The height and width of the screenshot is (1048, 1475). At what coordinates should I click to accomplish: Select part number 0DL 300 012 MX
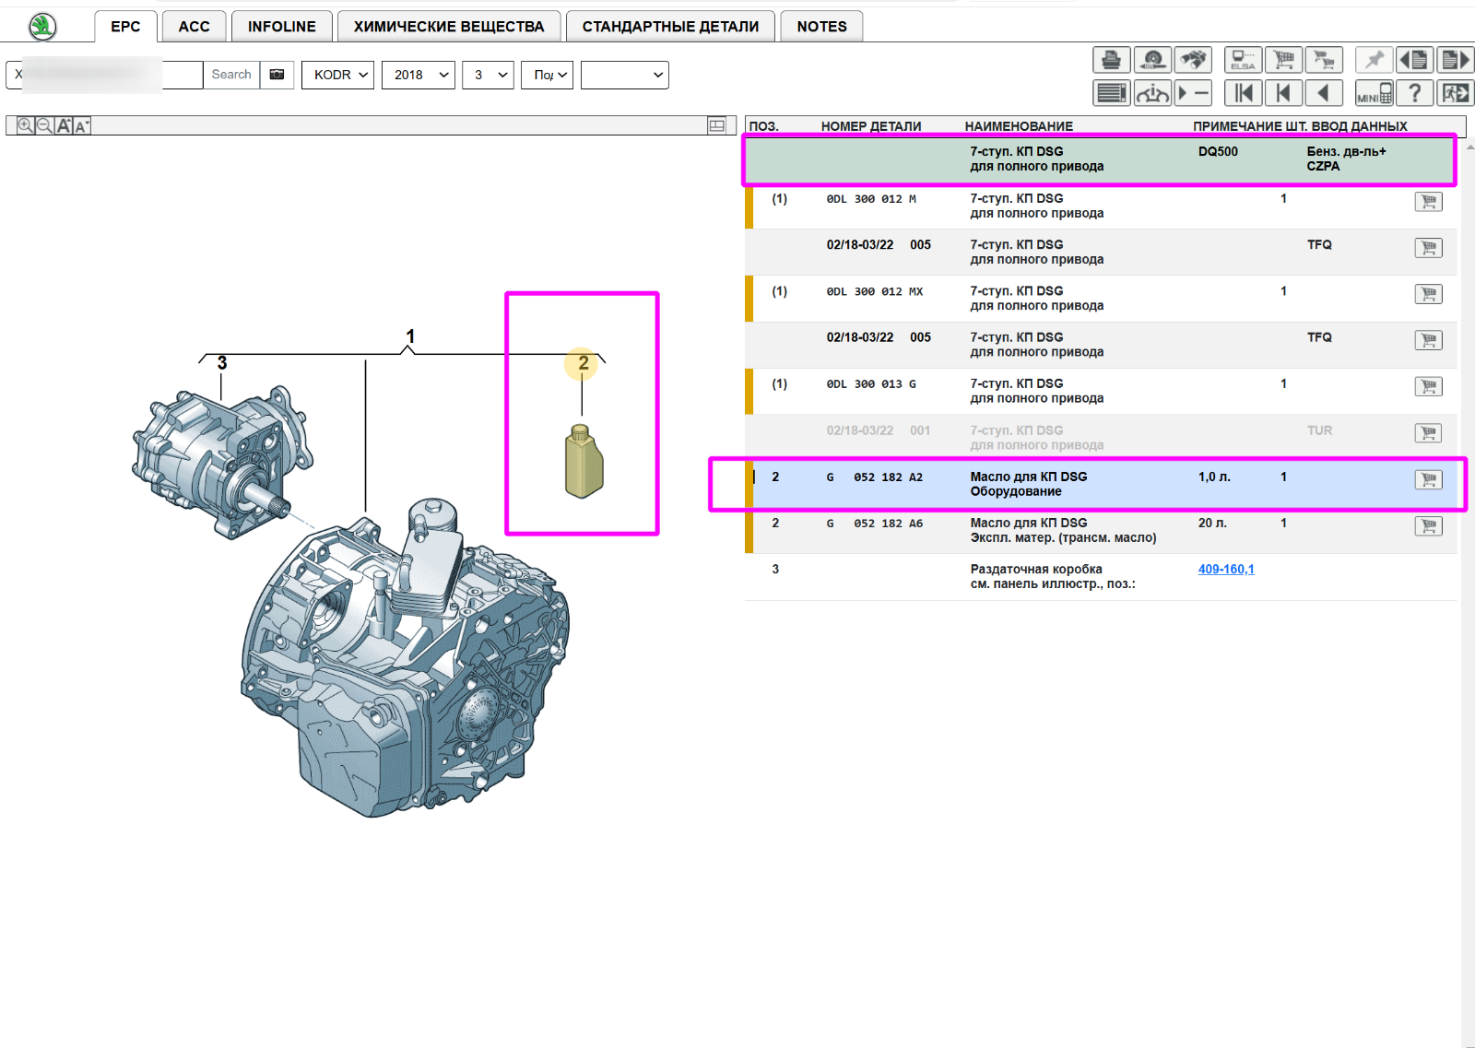tap(874, 291)
